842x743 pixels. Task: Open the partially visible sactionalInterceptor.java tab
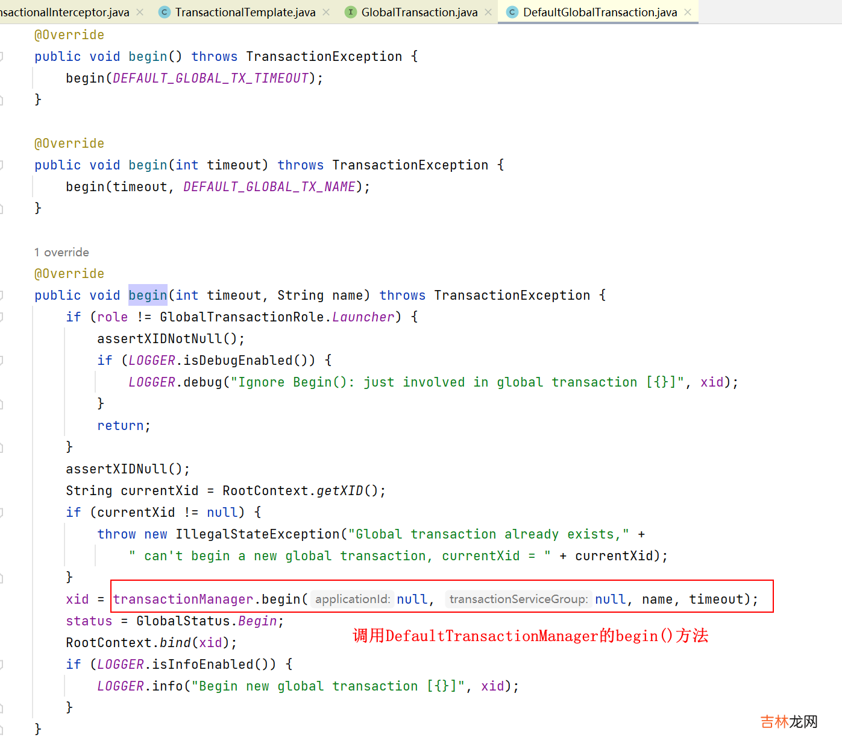click(x=64, y=12)
